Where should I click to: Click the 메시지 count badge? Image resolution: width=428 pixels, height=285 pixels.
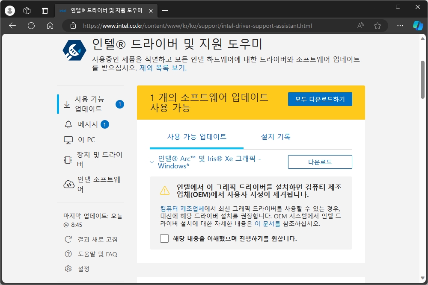click(x=105, y=124)
